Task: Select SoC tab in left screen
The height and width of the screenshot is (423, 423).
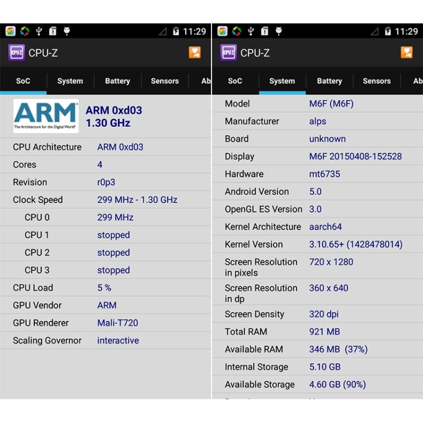Action: coord(23,81)
